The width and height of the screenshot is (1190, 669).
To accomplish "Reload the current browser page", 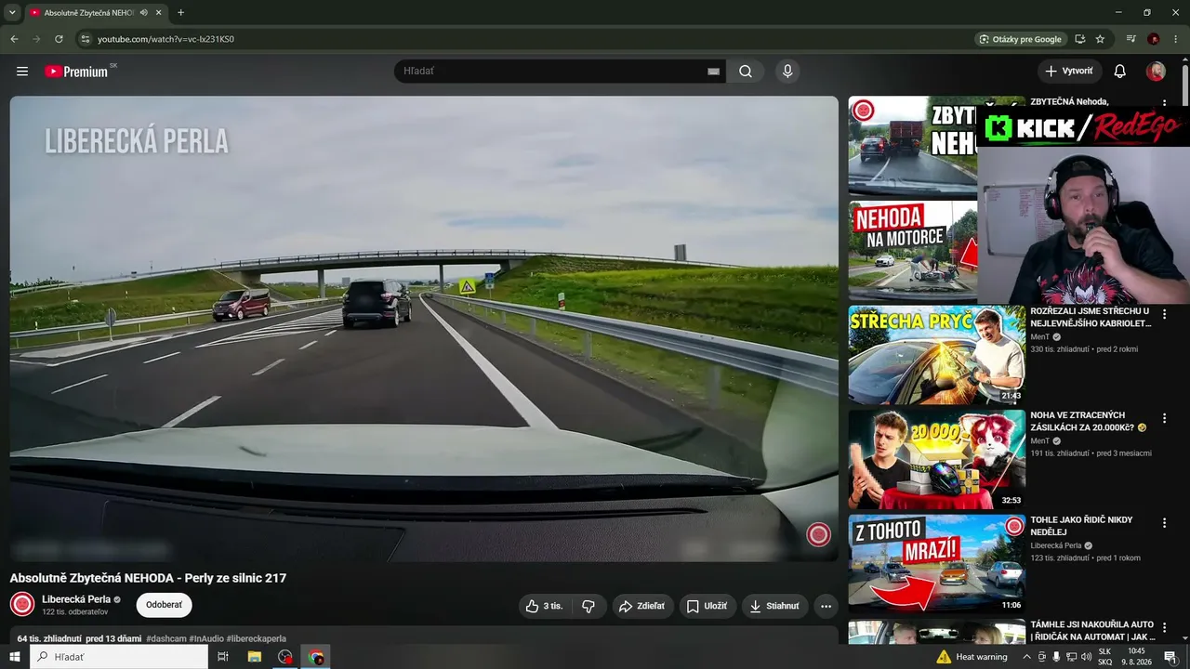I will click(59, 39).
